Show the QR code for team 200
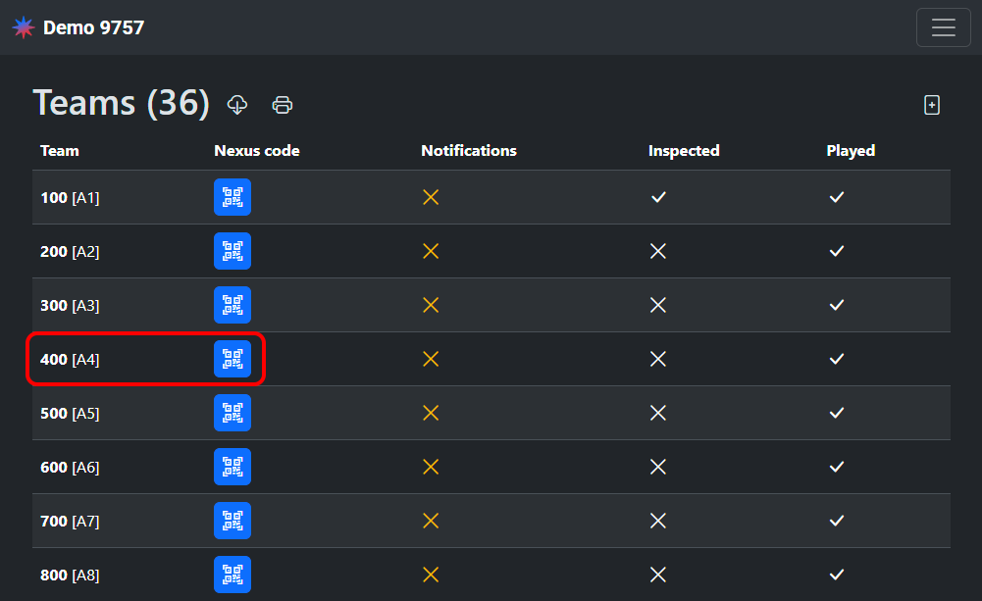 233,251
